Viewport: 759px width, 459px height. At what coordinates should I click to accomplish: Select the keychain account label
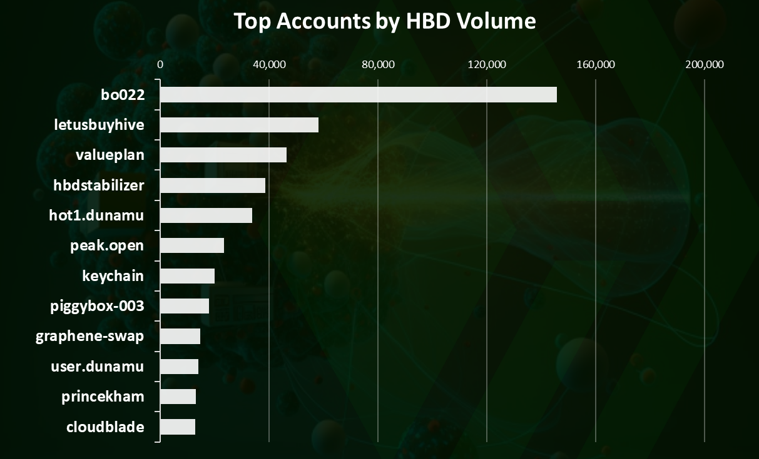coord(113,276)
